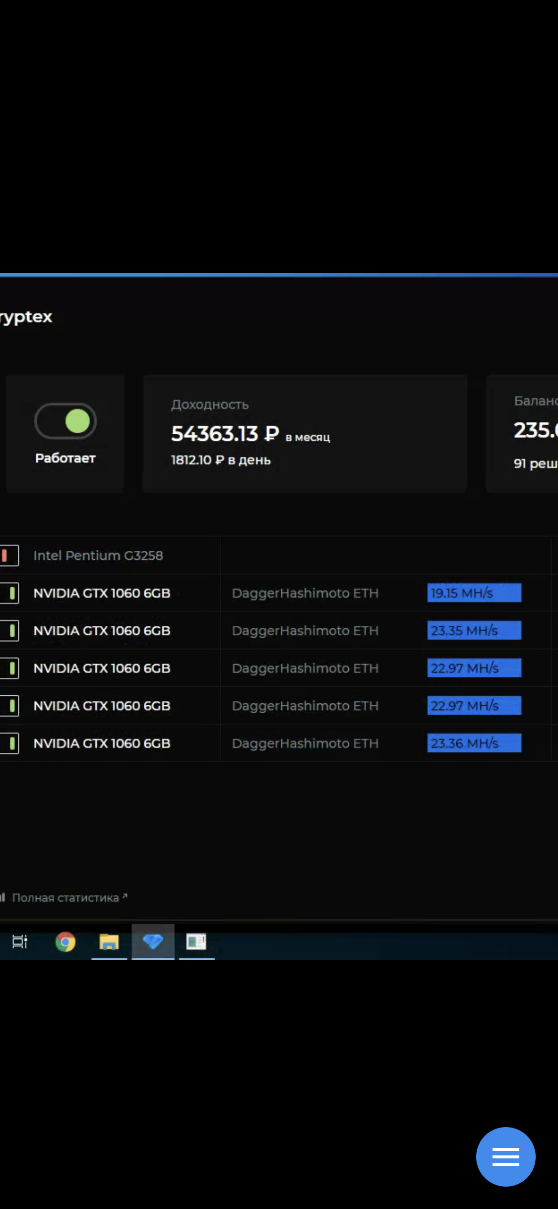Screen dimensions: 558x1209
Task: Click the toggle icon for the 23.35 MH/s GPU
Action: (10, 631)
